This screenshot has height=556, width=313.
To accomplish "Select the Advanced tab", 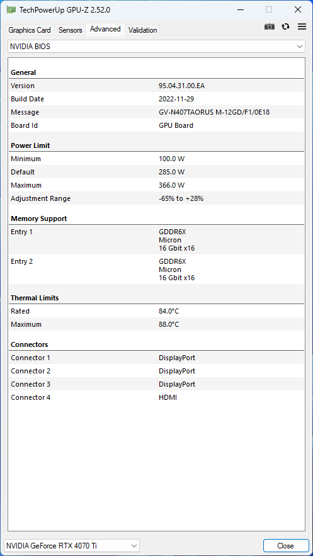I will (105, 29).
